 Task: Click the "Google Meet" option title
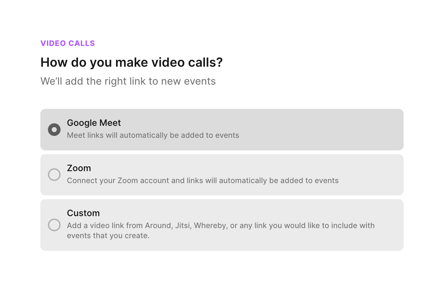point(94,123)
